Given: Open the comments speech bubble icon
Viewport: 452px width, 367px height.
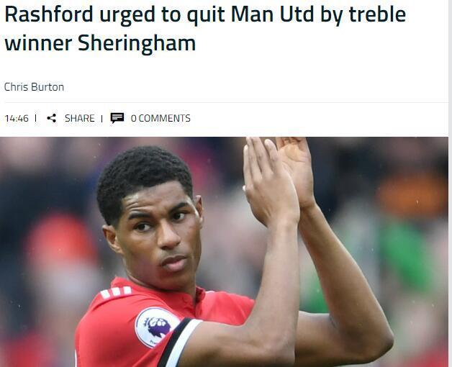Looking at the screenshot, I should point(117,118).
